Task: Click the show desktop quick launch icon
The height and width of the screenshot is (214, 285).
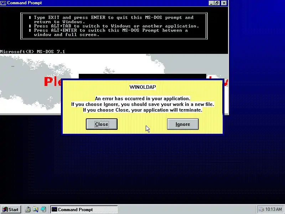Action: click(43, 210)
